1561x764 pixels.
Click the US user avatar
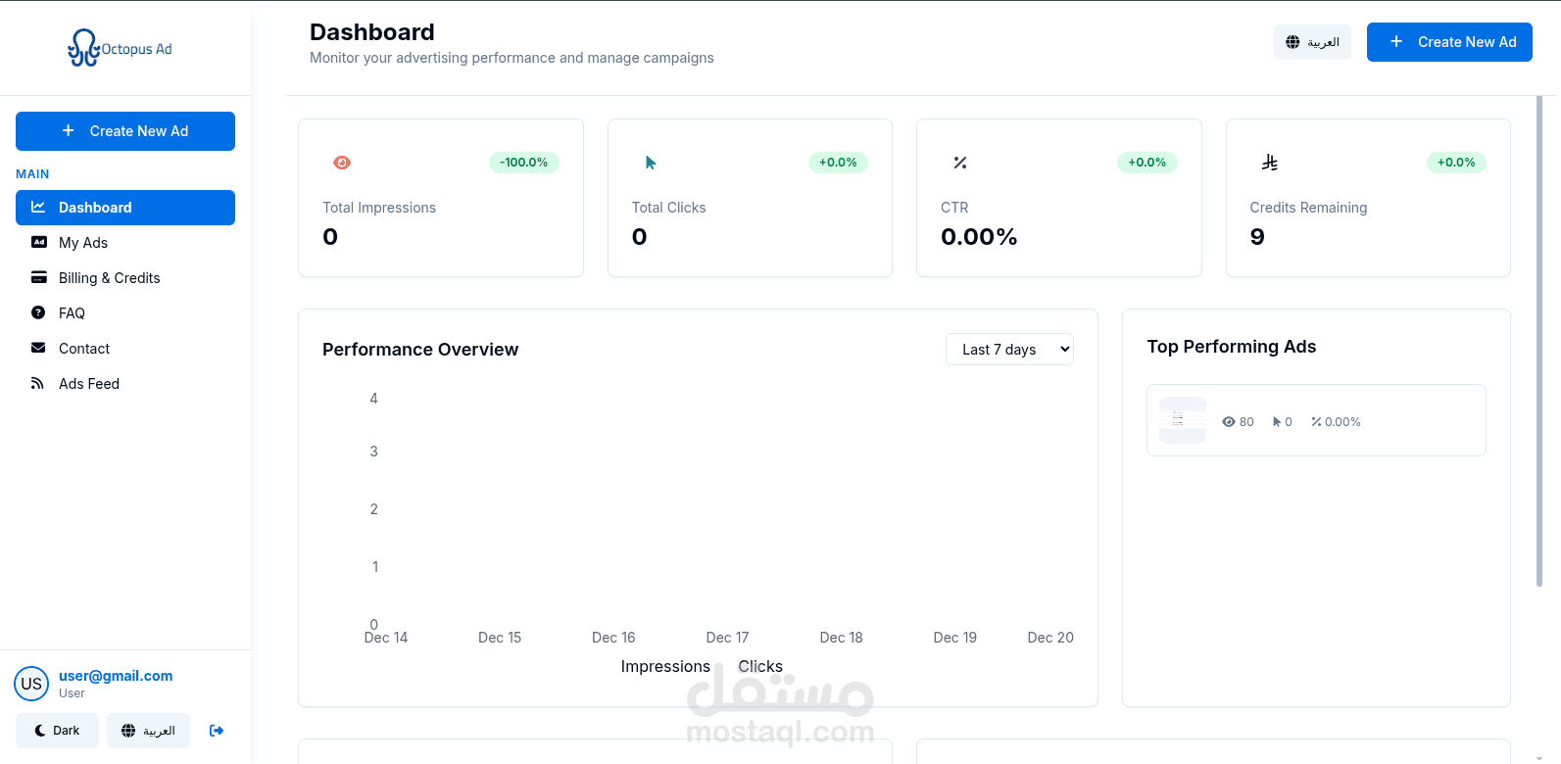click(31, 684)
